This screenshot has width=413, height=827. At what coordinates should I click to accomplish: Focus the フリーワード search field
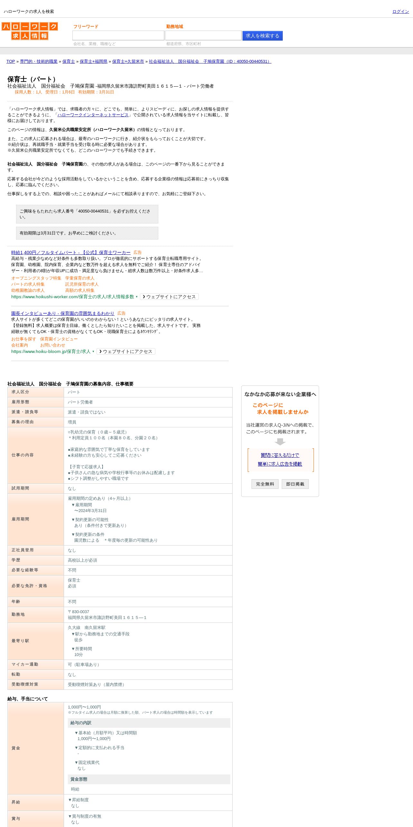[x=118, y=35]
